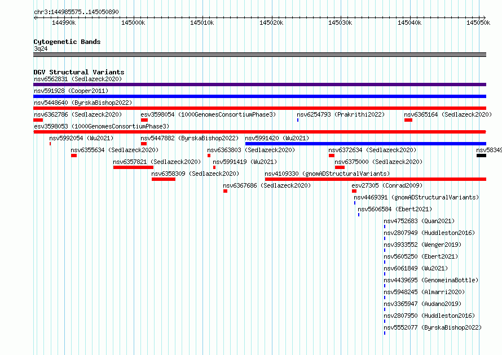Screen dimensions: 502x355
Task: Click the DGV Structural Variants track heading
Action: (79, 72)
